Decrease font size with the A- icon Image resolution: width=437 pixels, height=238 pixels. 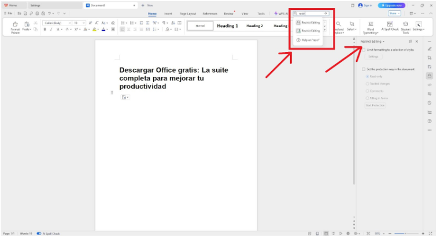click(x=97, y=23)
